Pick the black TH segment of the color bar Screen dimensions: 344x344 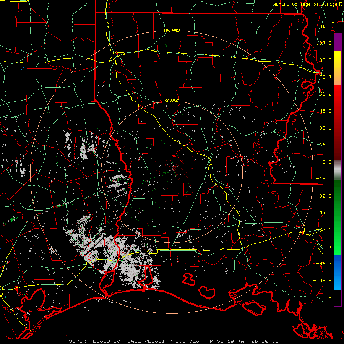[x=338, y=298]
